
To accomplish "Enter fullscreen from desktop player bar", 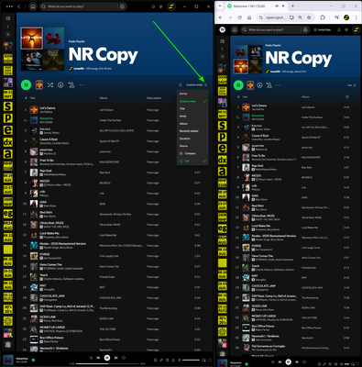I will pyautogui.click(x=210, y=360).
